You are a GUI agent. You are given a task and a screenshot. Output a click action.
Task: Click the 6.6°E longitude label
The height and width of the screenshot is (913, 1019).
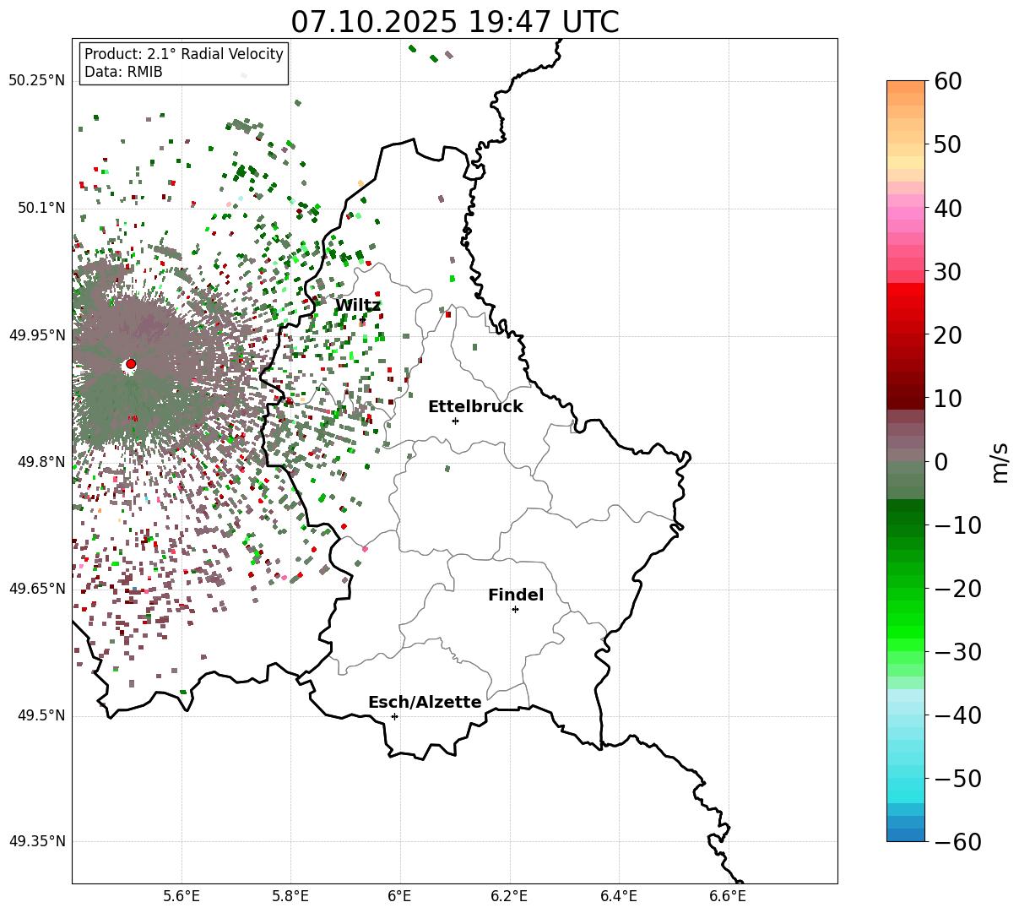click(728, 896)
